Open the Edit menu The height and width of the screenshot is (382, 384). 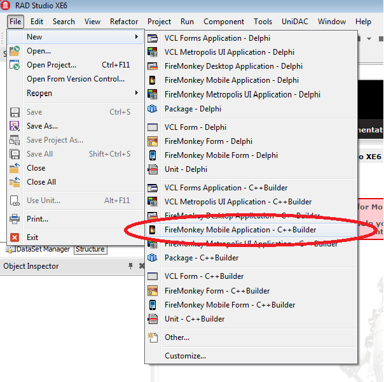tap(37, 22)
